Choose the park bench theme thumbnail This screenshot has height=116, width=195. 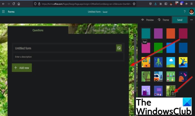point(146,77)
